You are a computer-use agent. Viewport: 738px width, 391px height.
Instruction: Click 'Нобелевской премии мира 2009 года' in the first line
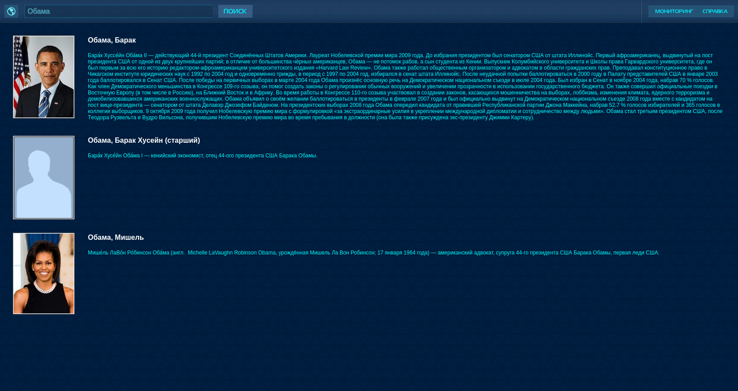(x=377, y=55)
